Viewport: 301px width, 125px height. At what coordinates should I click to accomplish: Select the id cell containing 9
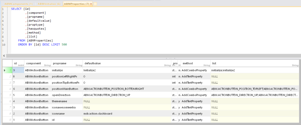click(x=18, y=70)
